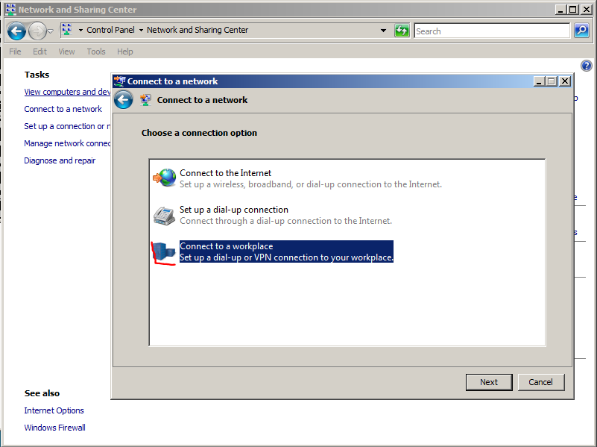Click the Control Panel icon in address bar
The width and height of the screenshot is (597, 447).
[x=66, y=30]
